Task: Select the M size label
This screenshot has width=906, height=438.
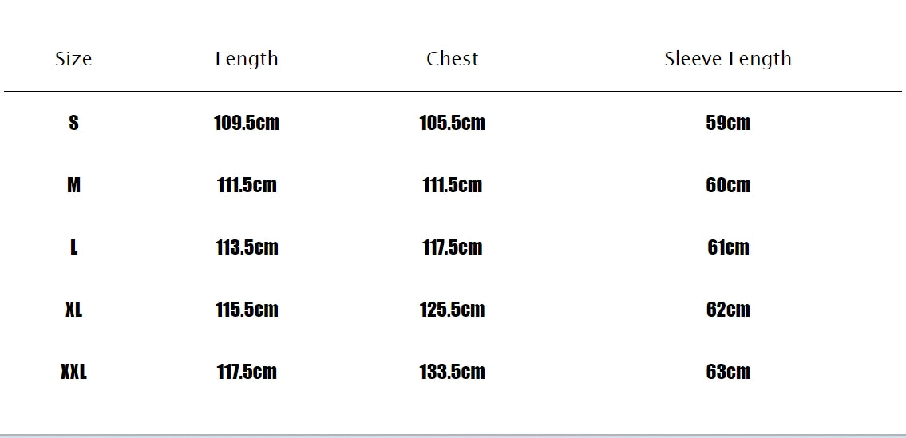Action: point(73,185)
